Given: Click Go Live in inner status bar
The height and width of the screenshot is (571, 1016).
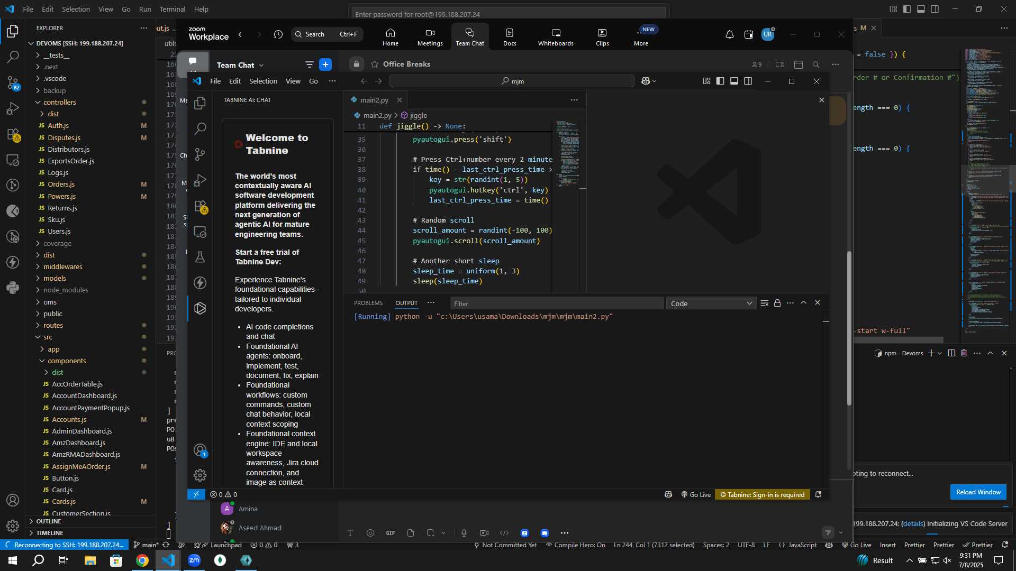Looking at the screenshot, I should coord(696,494).
